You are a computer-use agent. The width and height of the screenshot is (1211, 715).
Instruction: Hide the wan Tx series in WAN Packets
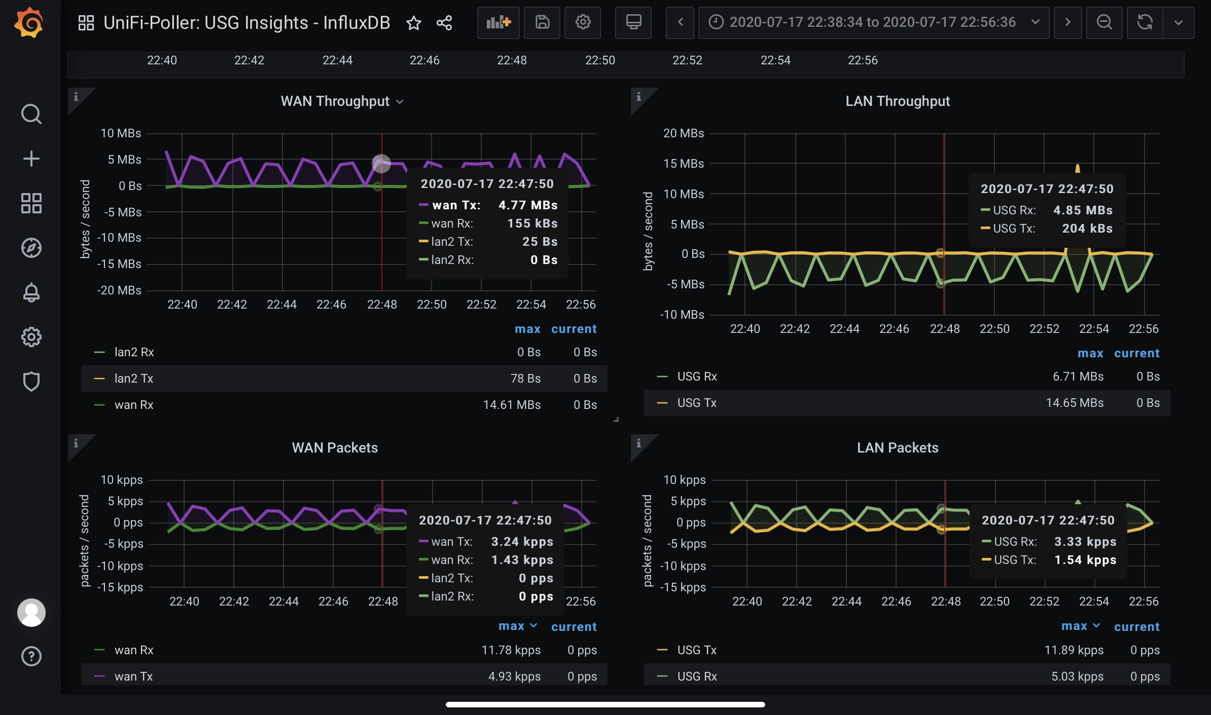(133, 676)
